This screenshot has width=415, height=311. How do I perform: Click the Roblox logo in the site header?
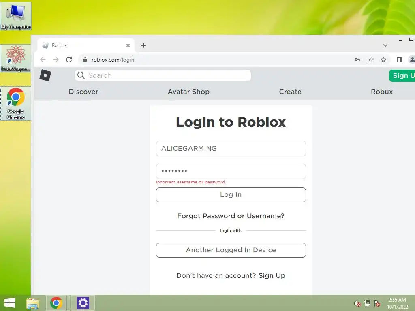45,75
